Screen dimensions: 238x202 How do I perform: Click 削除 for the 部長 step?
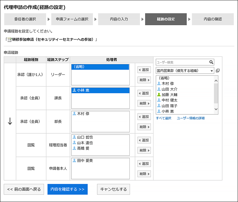(x=144, y=127)
